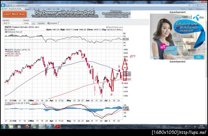Enable the Inspect checkbox
The width and height of the screenshot is (208, 136).
click(60, 23)
